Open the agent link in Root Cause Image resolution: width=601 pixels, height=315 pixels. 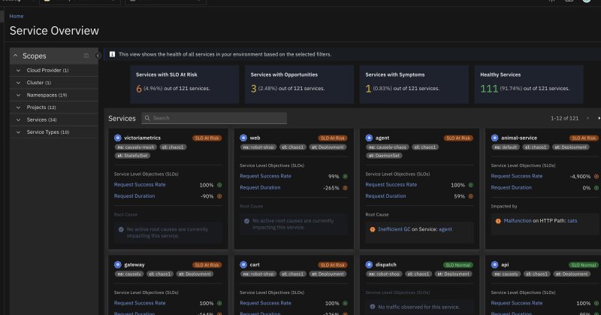coord(445,229)
